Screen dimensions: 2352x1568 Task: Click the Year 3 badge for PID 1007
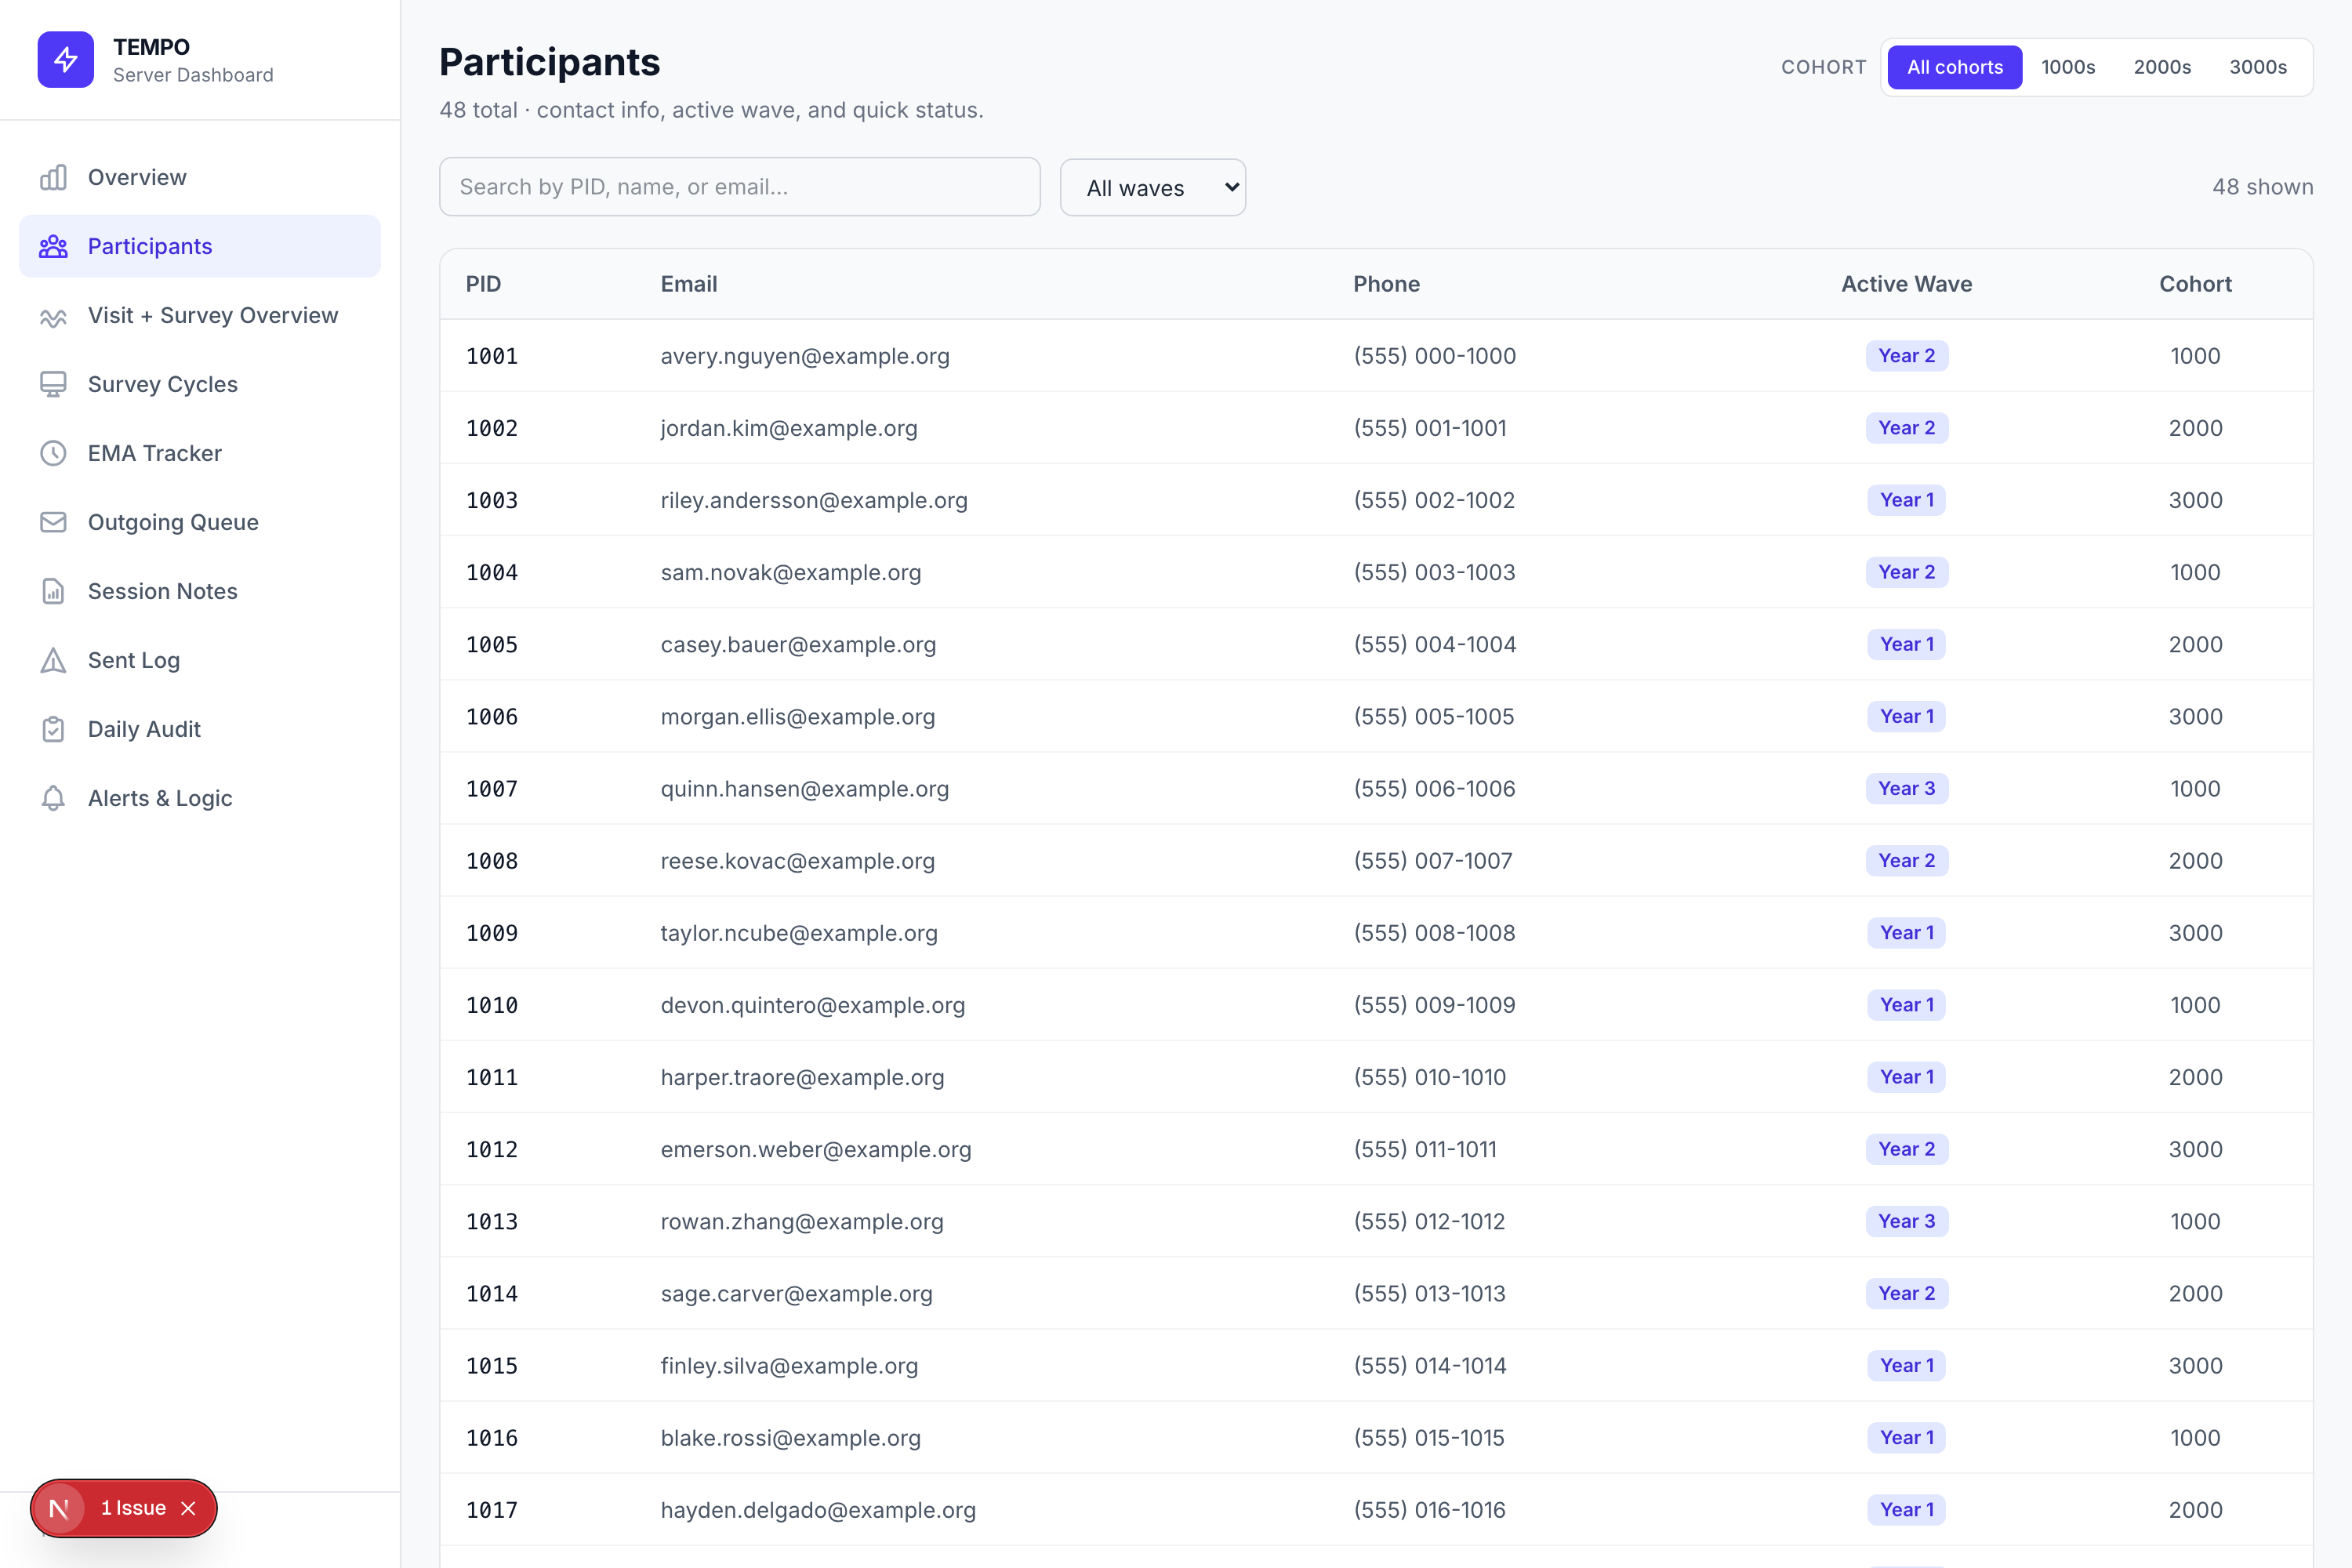pyautogui.click(x=1906, y=788)
